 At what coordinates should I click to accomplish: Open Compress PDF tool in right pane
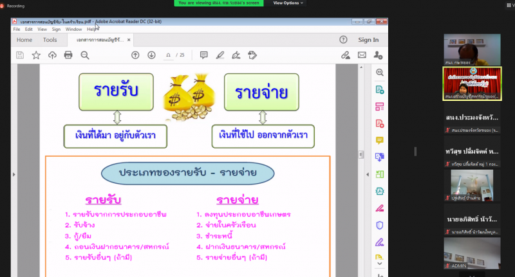click(x=380, y=192)
